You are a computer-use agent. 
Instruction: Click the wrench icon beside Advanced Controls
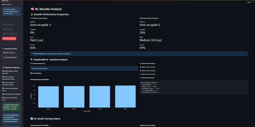coord(3,49)
